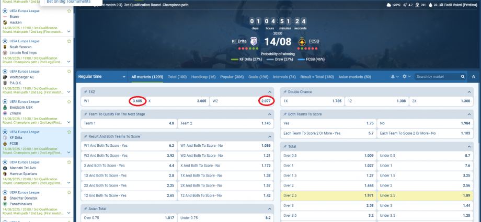Pin the Asian Total market

(x=86, y=209)
